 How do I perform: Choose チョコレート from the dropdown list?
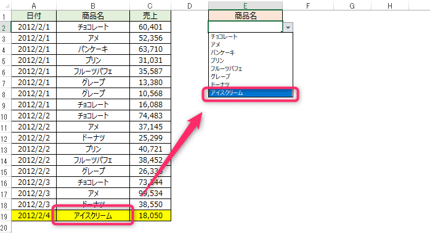[x=250, y=36]
